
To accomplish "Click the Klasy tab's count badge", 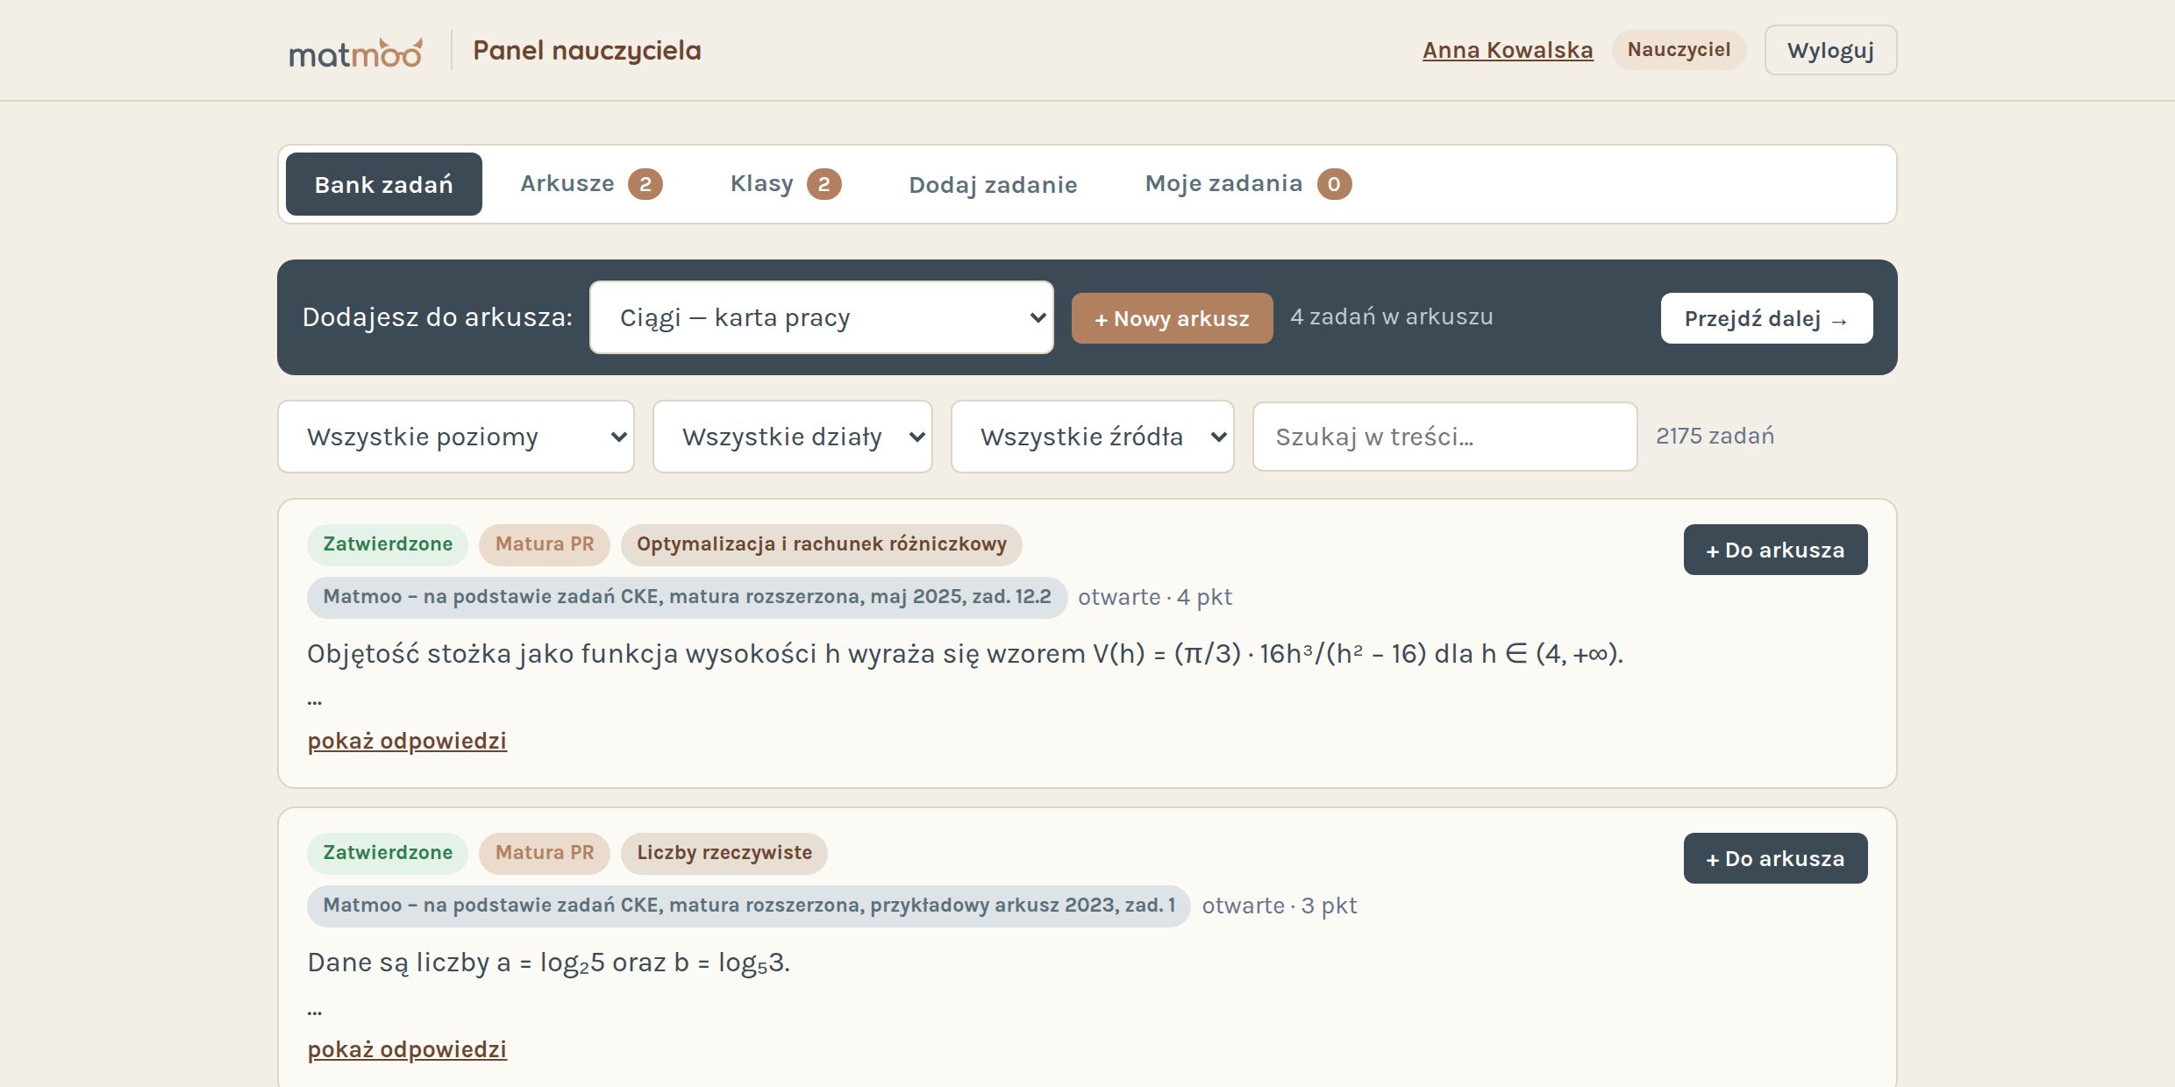I will [824, 184].
